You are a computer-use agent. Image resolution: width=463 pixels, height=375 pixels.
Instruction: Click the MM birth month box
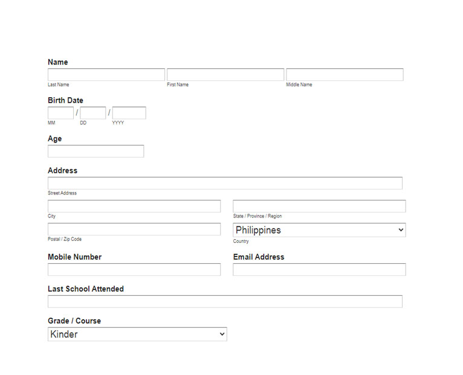point(60,113)
